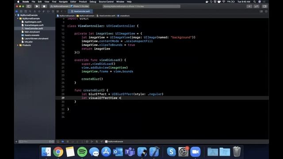283x159 pixels.
Task: Open the Debug menu
Action: [93, 2]
